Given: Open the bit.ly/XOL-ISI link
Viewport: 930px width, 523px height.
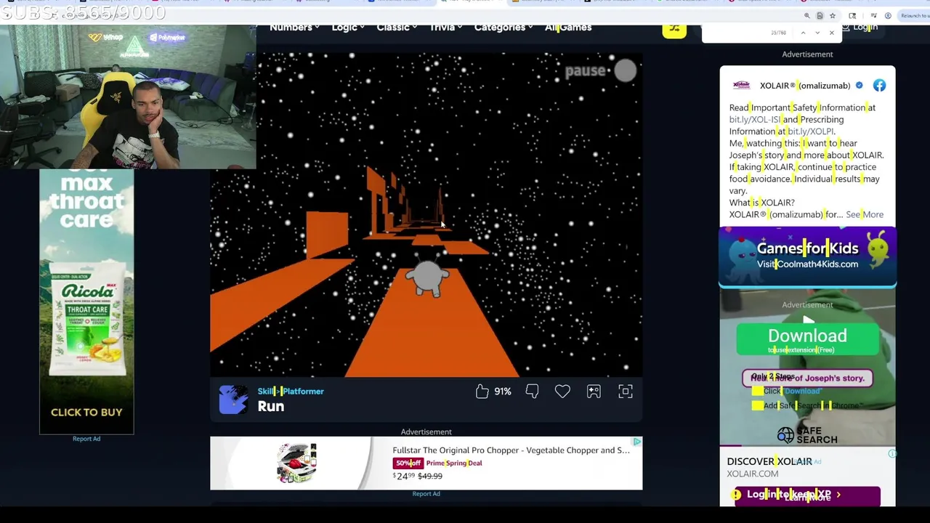Looking at the screenshot, I should click(755, 119).
